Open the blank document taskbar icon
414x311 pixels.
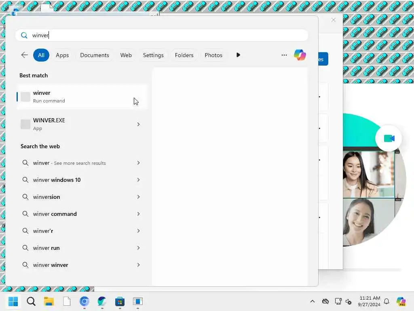tap(67, 301)
